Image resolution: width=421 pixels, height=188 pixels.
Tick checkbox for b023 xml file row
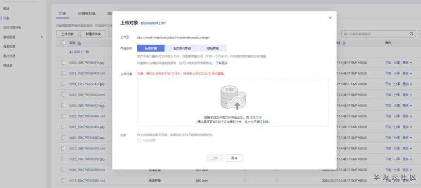pyautogui.click(x=63, y=94)
